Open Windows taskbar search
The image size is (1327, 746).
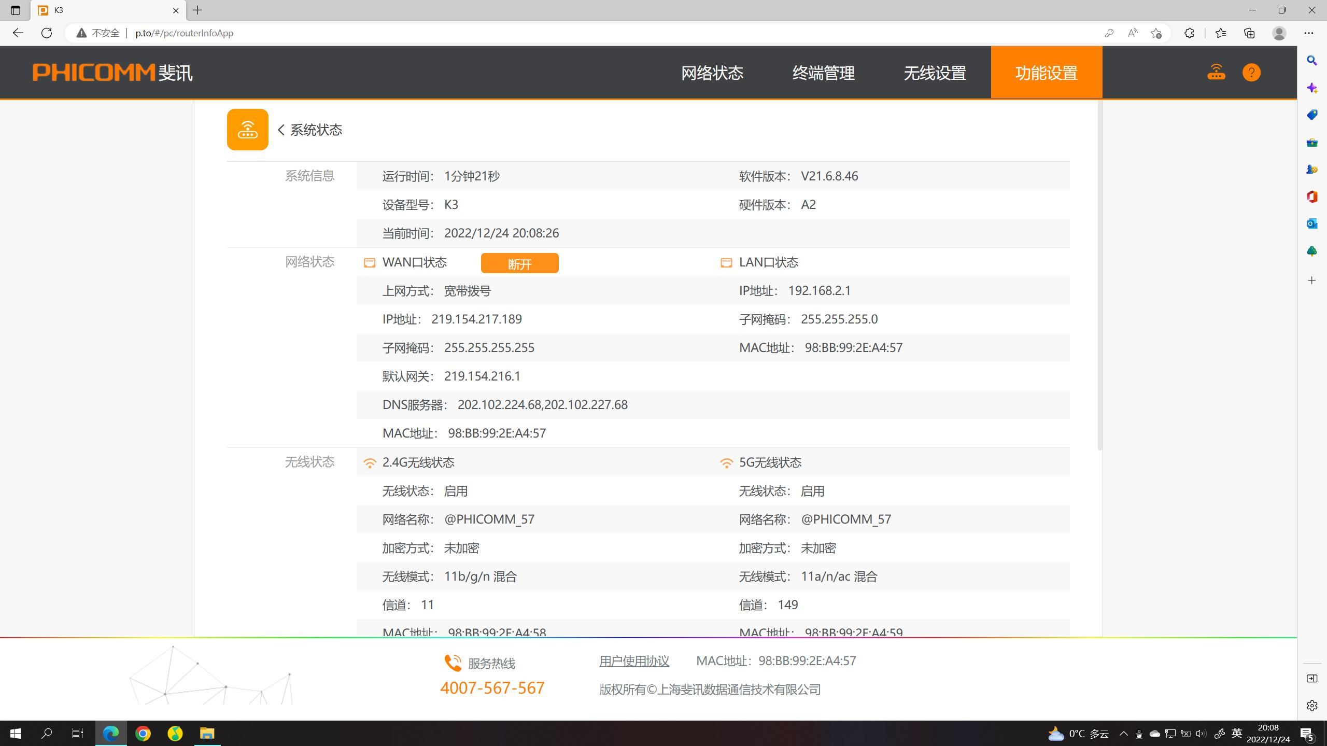(x=47, y=733)
